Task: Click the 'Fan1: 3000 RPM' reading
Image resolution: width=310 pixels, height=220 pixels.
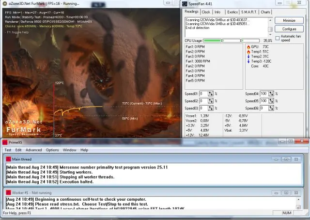Action: pos(198,61)
